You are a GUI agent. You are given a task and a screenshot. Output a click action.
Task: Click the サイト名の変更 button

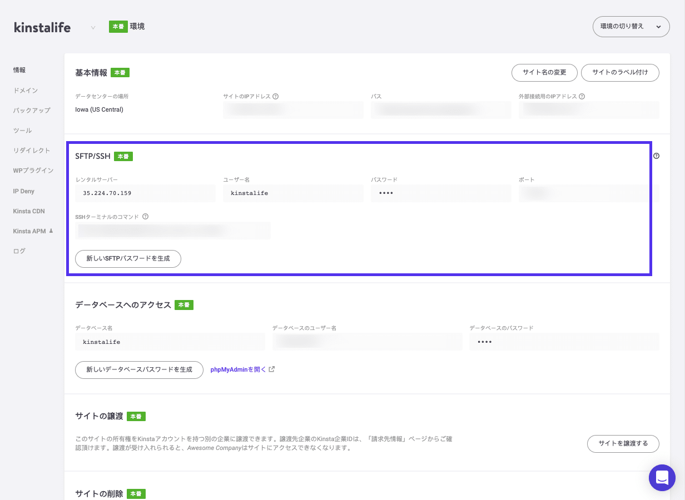[544, 72]
